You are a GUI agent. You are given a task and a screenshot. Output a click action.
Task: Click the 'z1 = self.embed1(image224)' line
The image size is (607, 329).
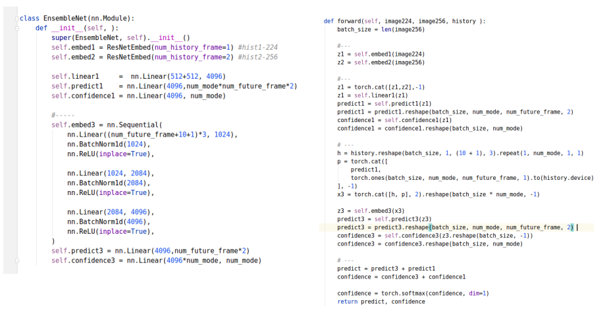pyautogui.click(x=381, y=54)
